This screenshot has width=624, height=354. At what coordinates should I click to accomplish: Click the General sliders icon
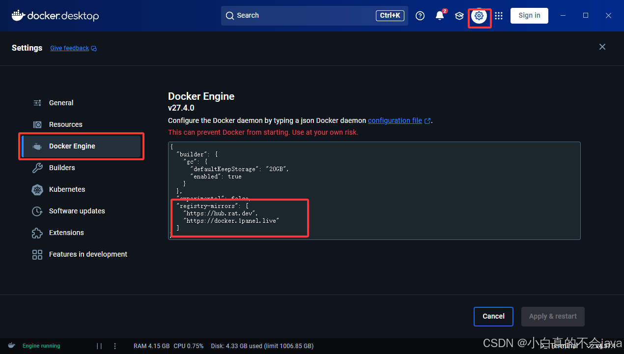[37, 103]
